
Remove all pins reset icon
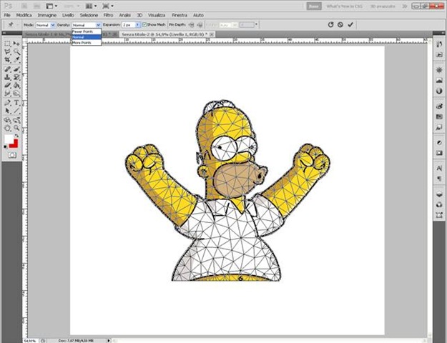coord(330,25)
